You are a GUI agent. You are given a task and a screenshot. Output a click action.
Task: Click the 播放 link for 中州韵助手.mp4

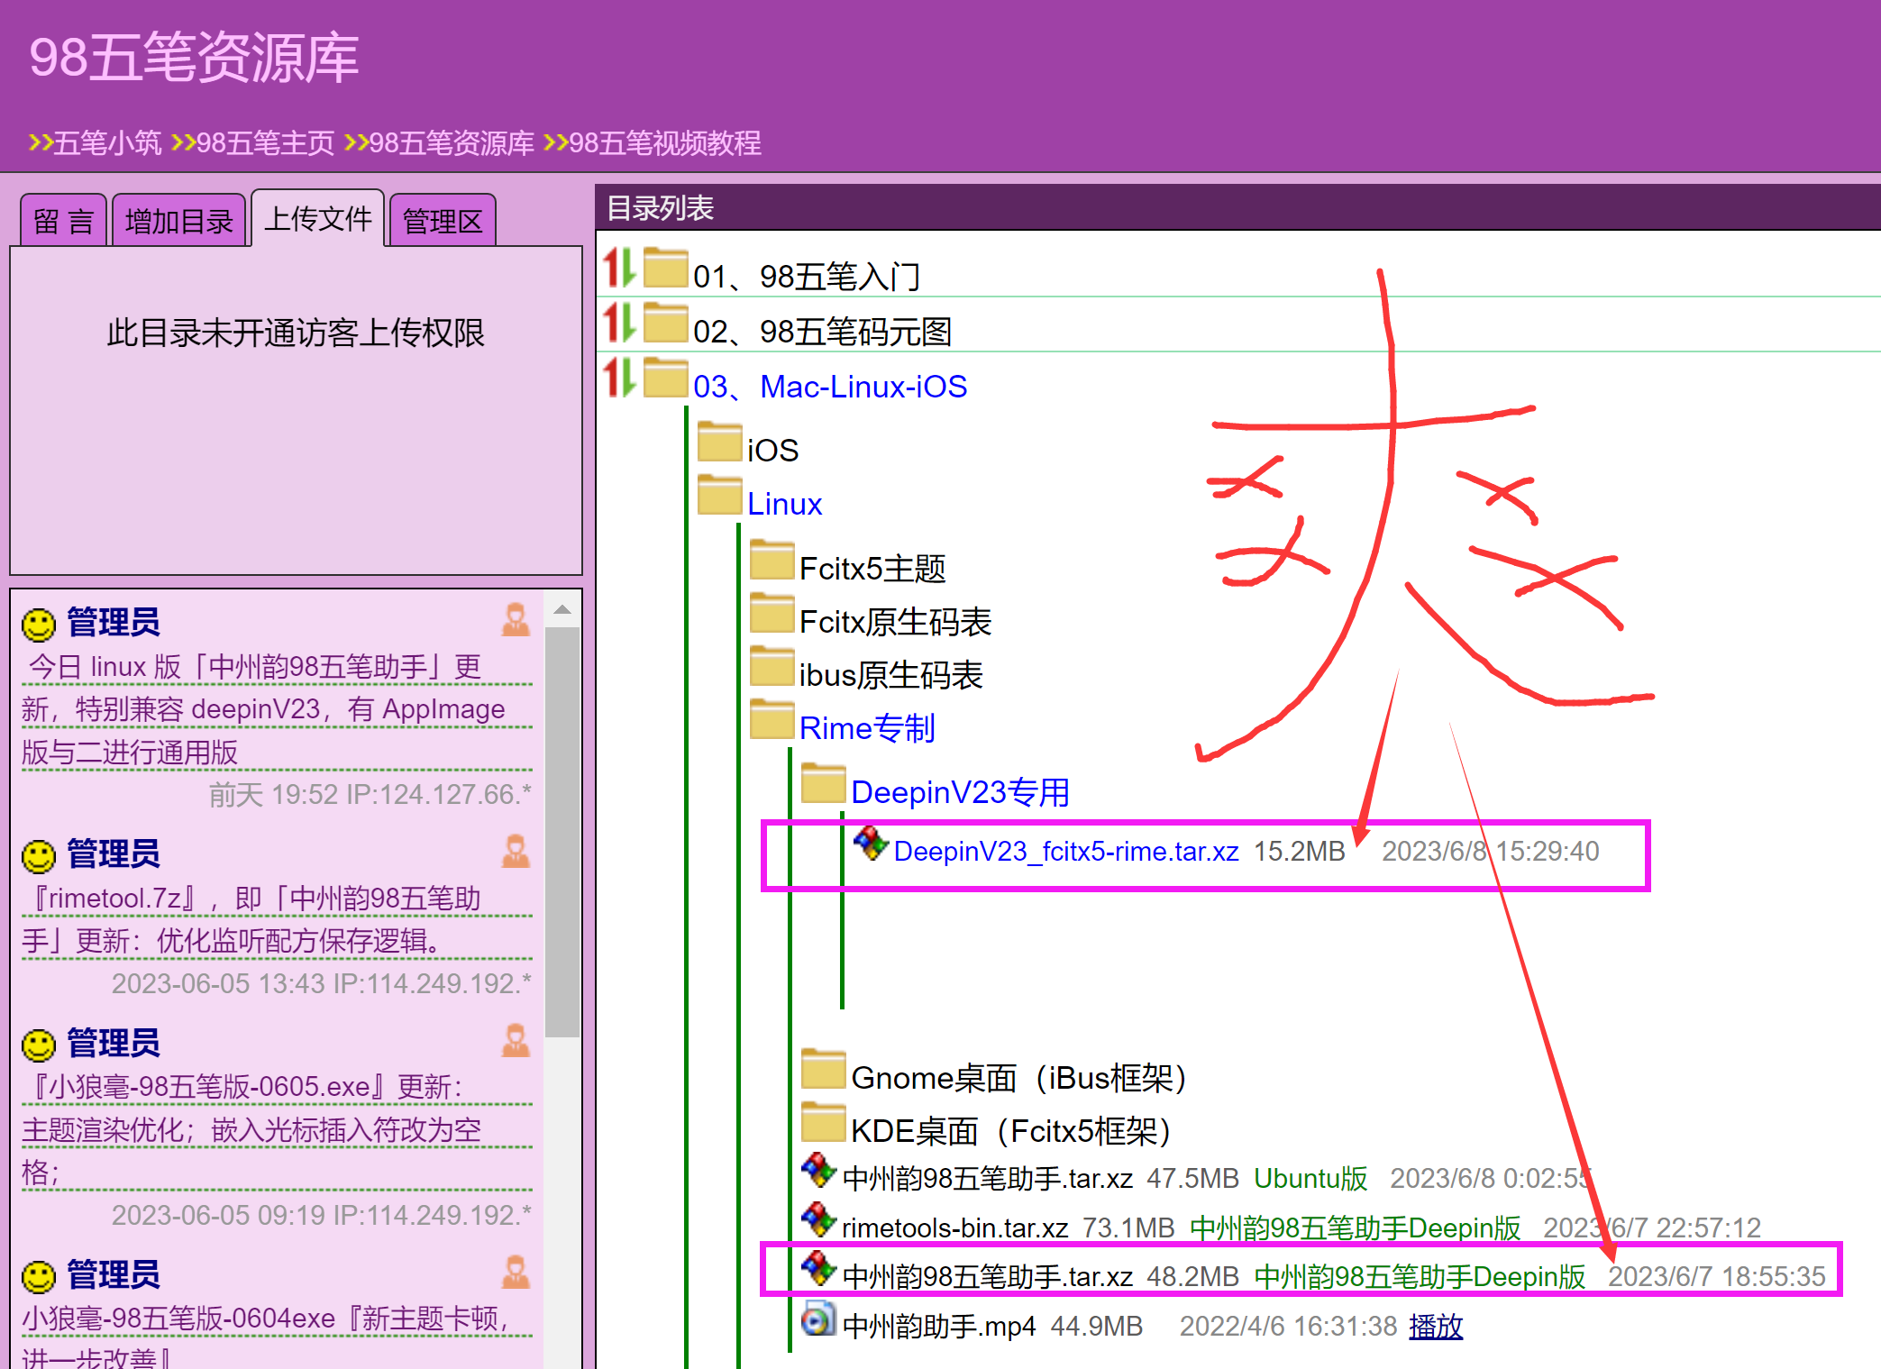(1435, 1326)
